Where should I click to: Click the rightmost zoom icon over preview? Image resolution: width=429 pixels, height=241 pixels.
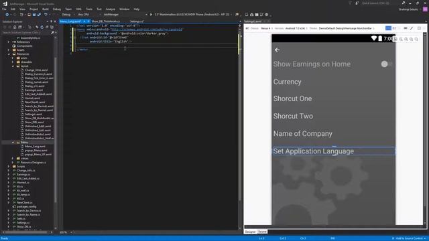416,39
